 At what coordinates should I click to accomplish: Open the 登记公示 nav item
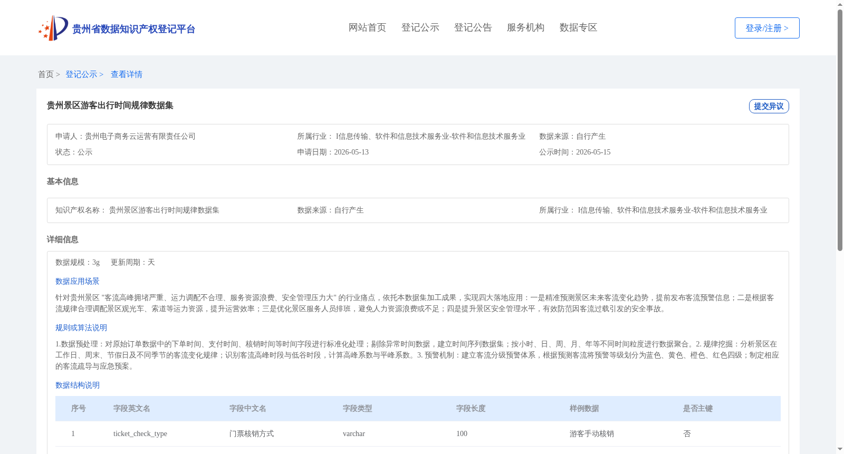pyautogui.click(x=420, y=27)
